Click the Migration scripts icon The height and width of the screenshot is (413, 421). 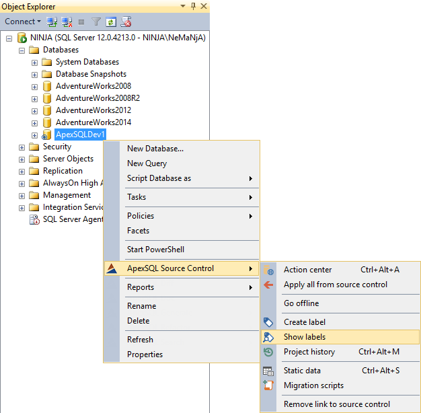[x=268, y=385]
